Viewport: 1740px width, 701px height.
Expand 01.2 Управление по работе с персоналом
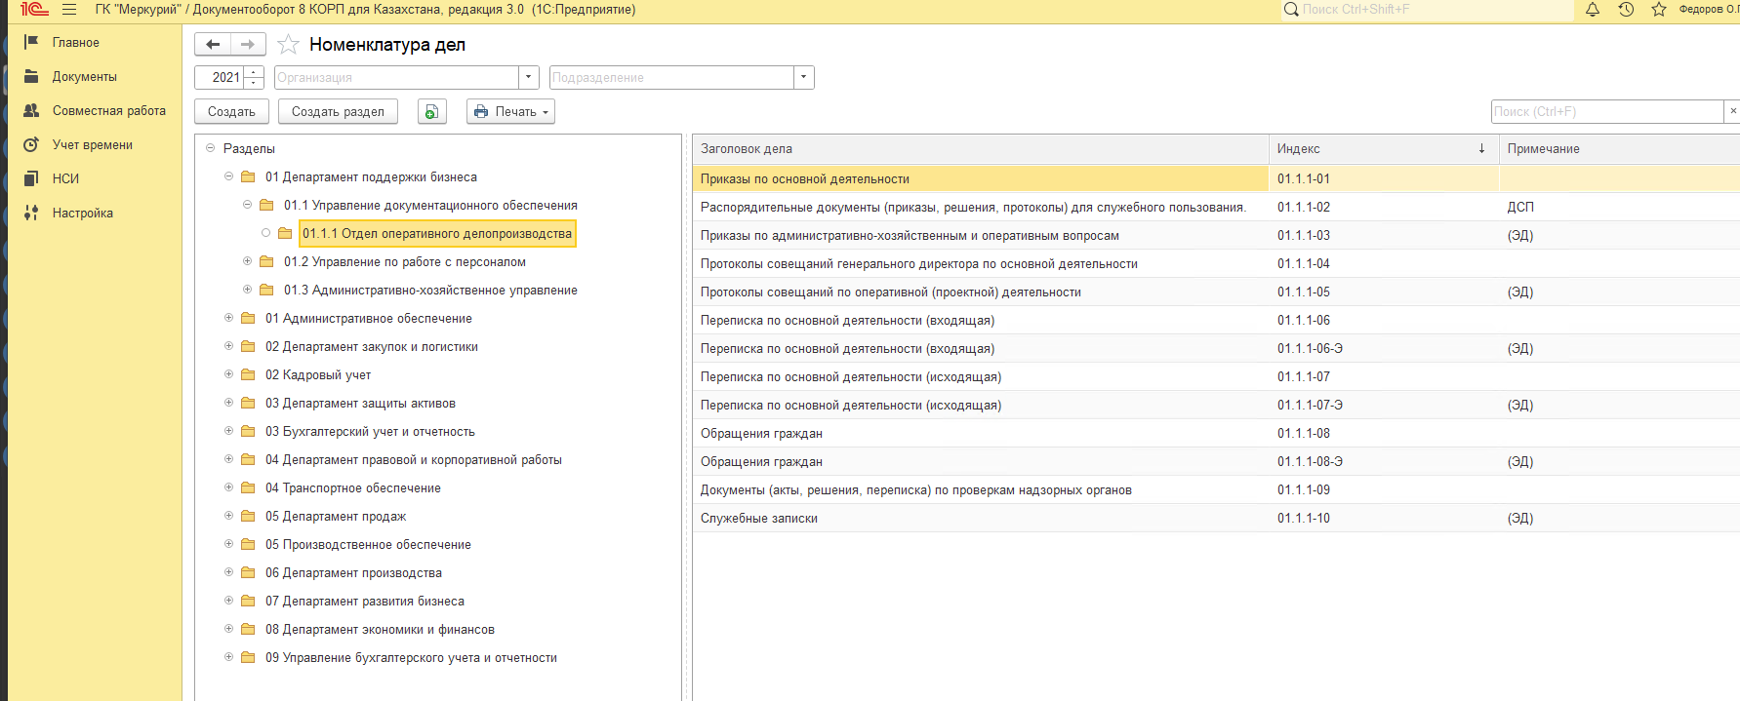click(247, 261)
